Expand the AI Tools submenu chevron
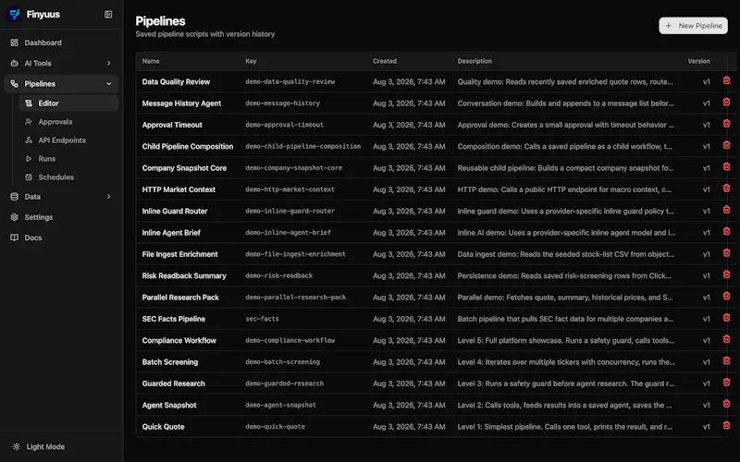 (x=108, y=63)
